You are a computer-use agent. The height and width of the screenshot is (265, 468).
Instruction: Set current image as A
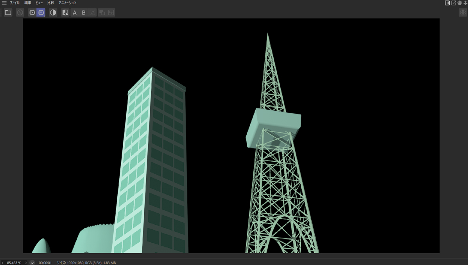75,13
